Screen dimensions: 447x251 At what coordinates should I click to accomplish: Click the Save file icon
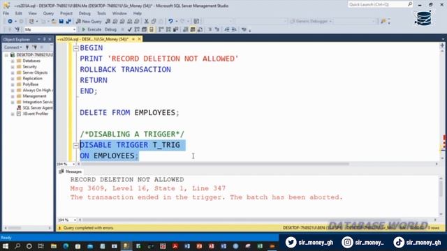click(x=61, y=22)
